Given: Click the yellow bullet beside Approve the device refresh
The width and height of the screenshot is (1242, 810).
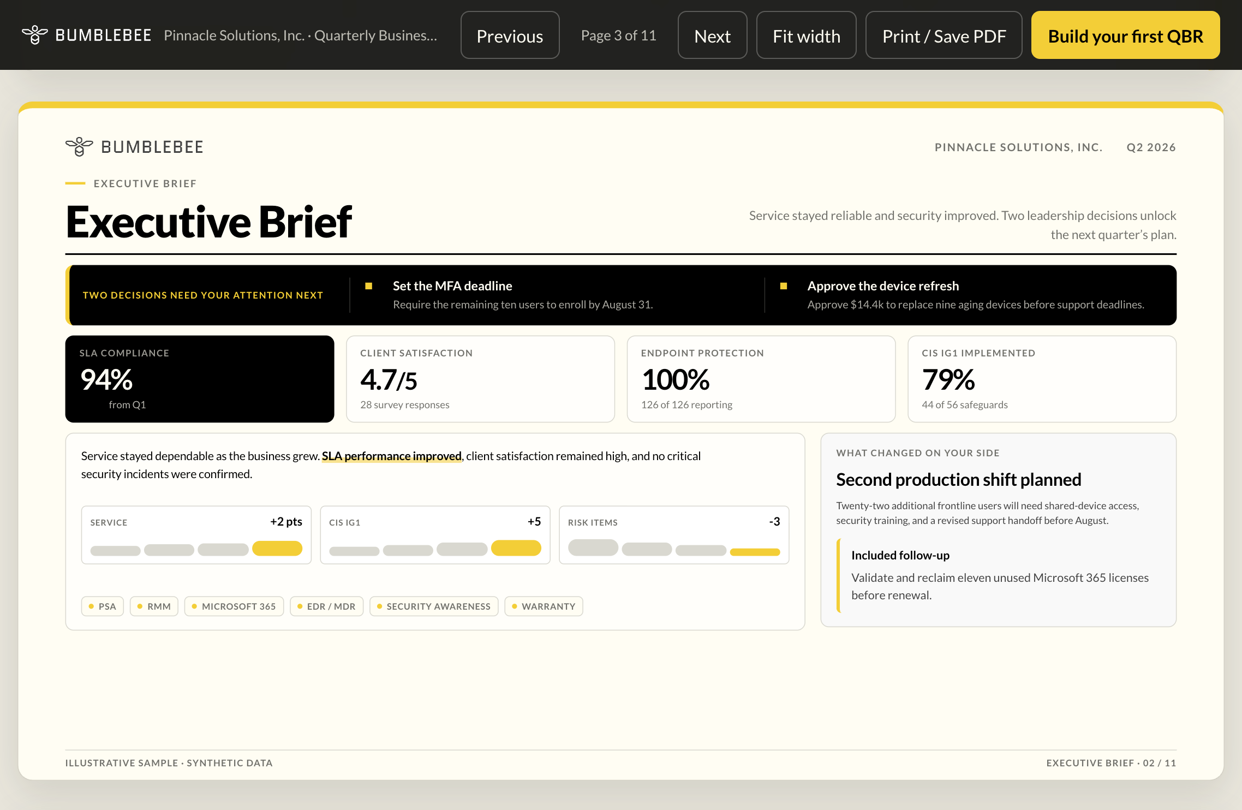Looking at the screenshot, I should (x=784, y=285).
